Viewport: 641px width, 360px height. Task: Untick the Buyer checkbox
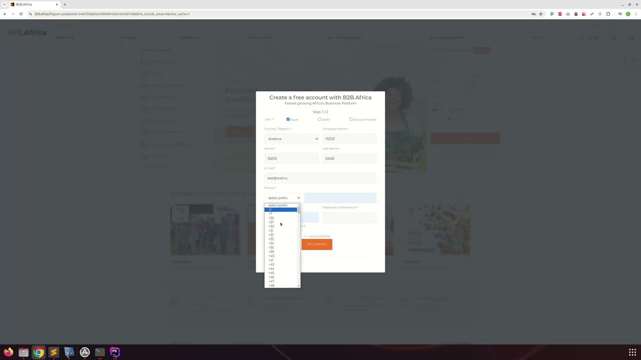click(x=288, y=119)
